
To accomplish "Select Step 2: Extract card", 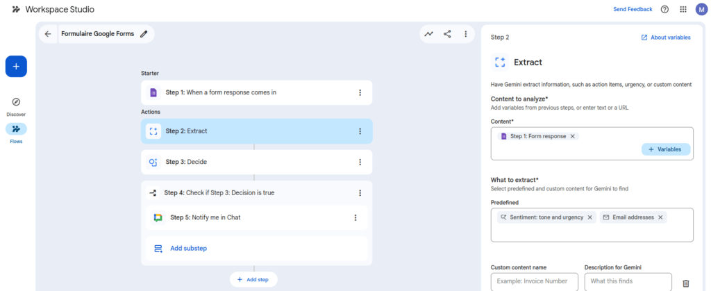I will (x=257, y=131).
